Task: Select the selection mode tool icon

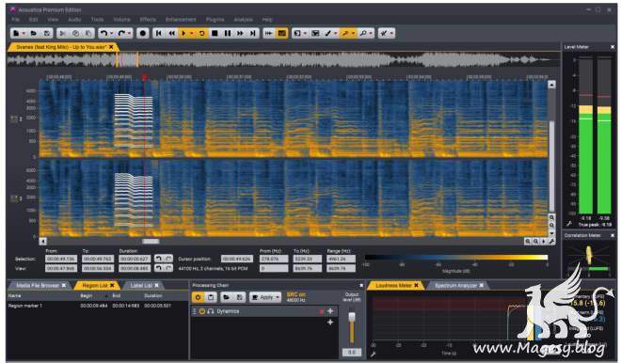Action: coord(297,34)
